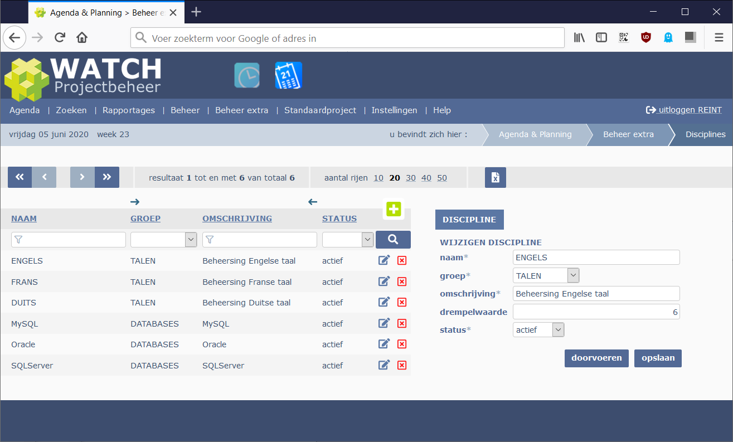Sort table by GROEP column
The image size is (733, 442).
click(x=145, y=218)
